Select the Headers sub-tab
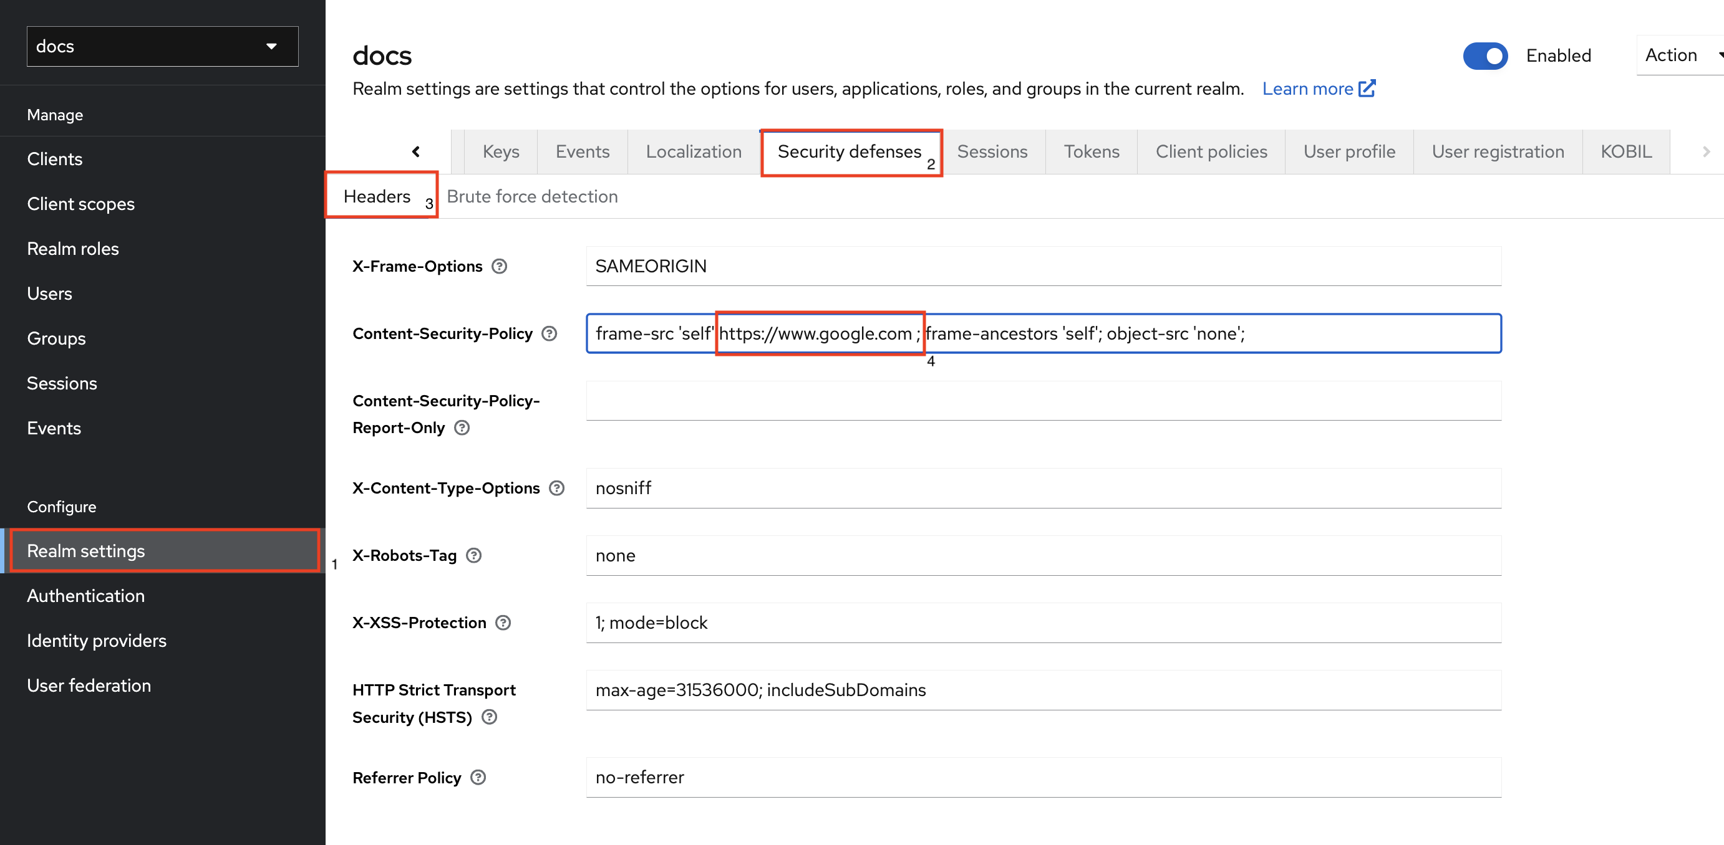Screen dimensions: 1724x845 coord(377,196)
